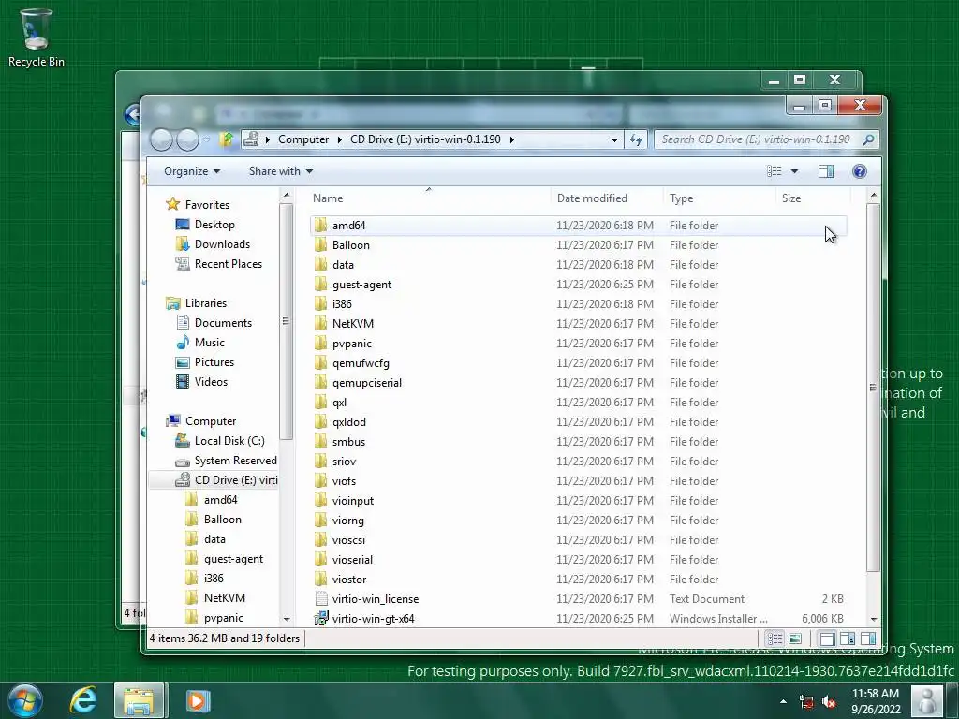The height and width of the screenshot is (719, 959).
Task: Click navigation pane scroll down arrow
Action: [x=287, y=620]
